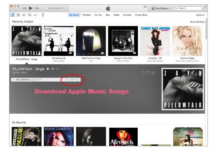218x151 pixels.
Task: Open the Something Ilk album cover
Action: 58,41
